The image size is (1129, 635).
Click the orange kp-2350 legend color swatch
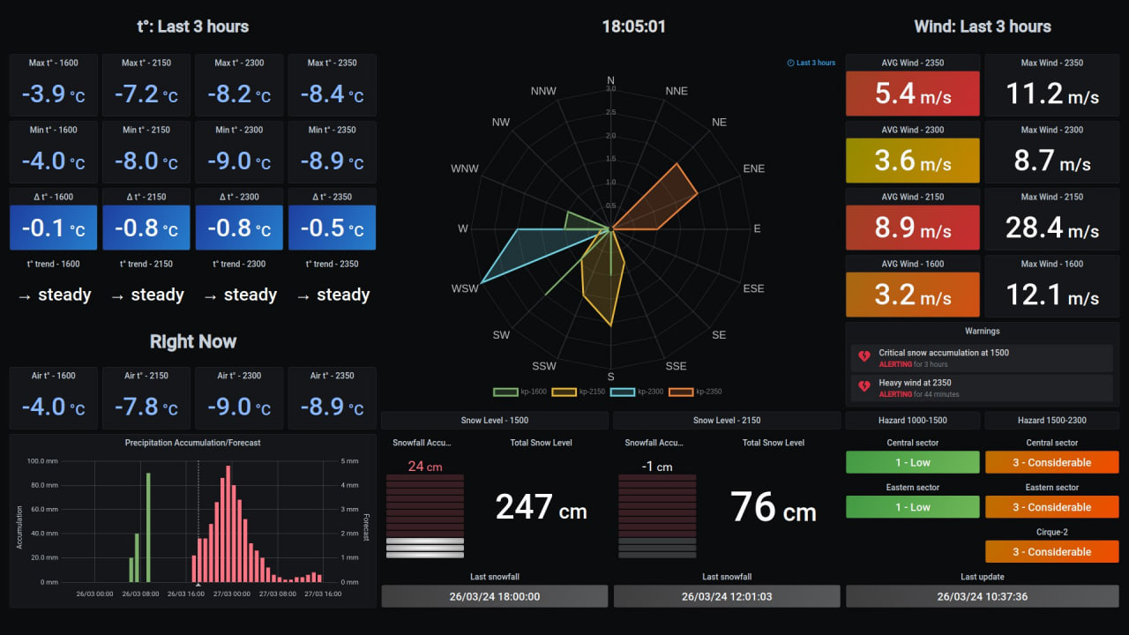click(681, 392)
